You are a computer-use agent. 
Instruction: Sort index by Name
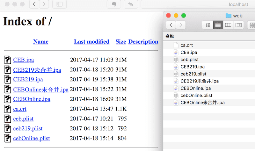(41, 42)
